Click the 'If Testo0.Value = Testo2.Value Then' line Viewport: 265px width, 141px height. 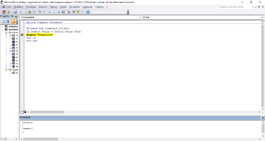53,31
